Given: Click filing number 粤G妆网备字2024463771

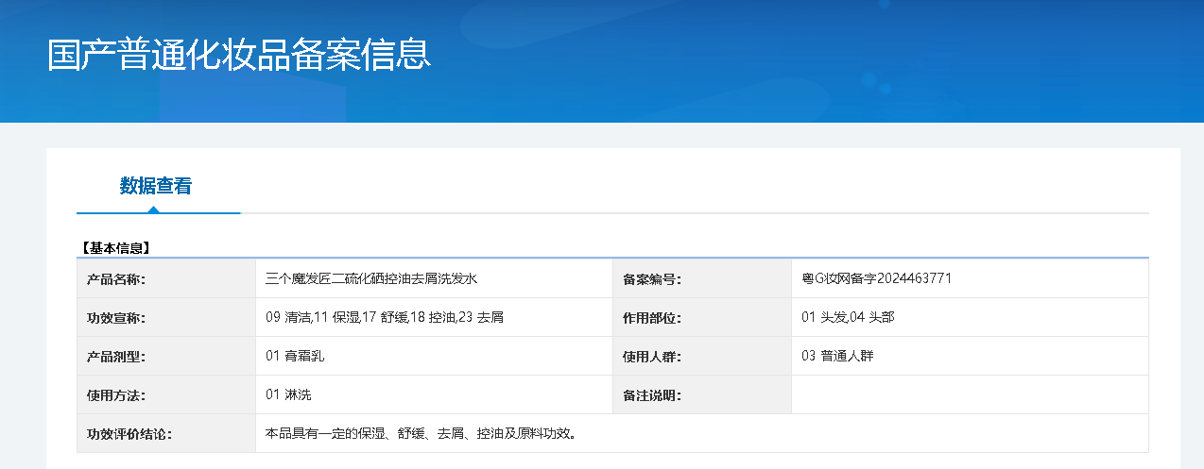Looking at the screenshot, I should coord(876,278).
